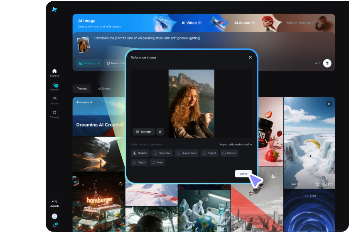Screen dimensions: 349x232
Task: Open the stone sculpture head artwork
Action: click(x=98, y=154)
